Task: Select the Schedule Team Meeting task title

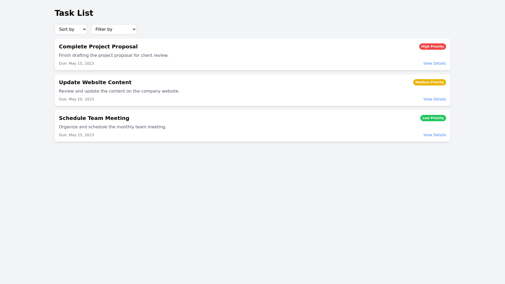Action: tap(94, 118)
